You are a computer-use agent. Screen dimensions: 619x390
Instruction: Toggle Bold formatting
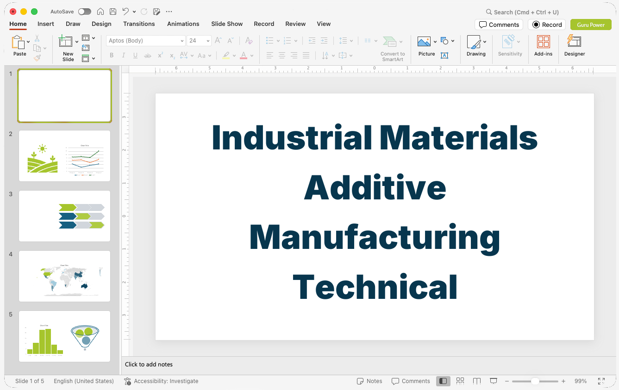tap(112, 56)
